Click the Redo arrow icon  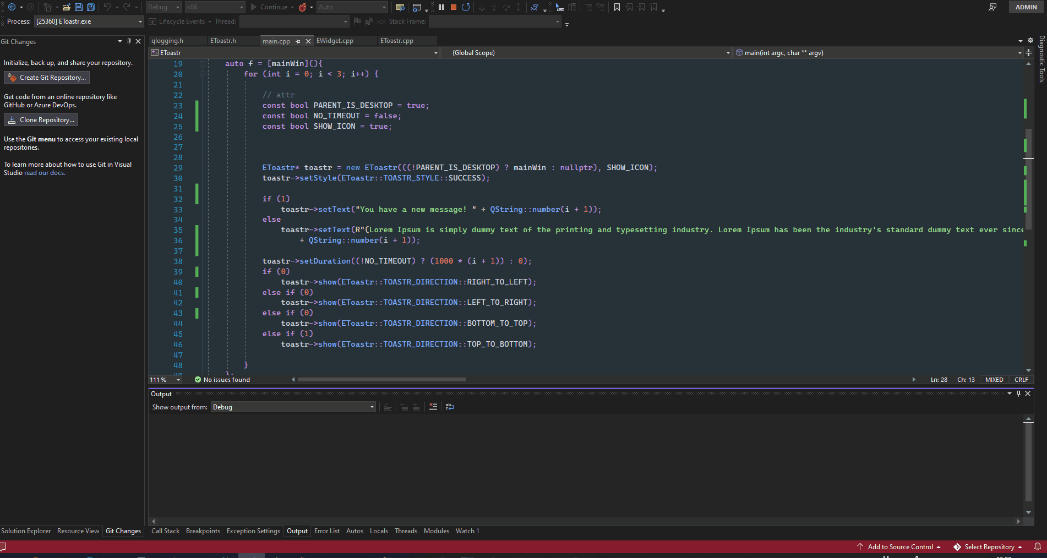(127, 7)
